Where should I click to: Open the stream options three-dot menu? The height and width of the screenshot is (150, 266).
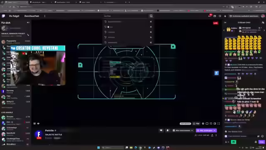[216, 135]
